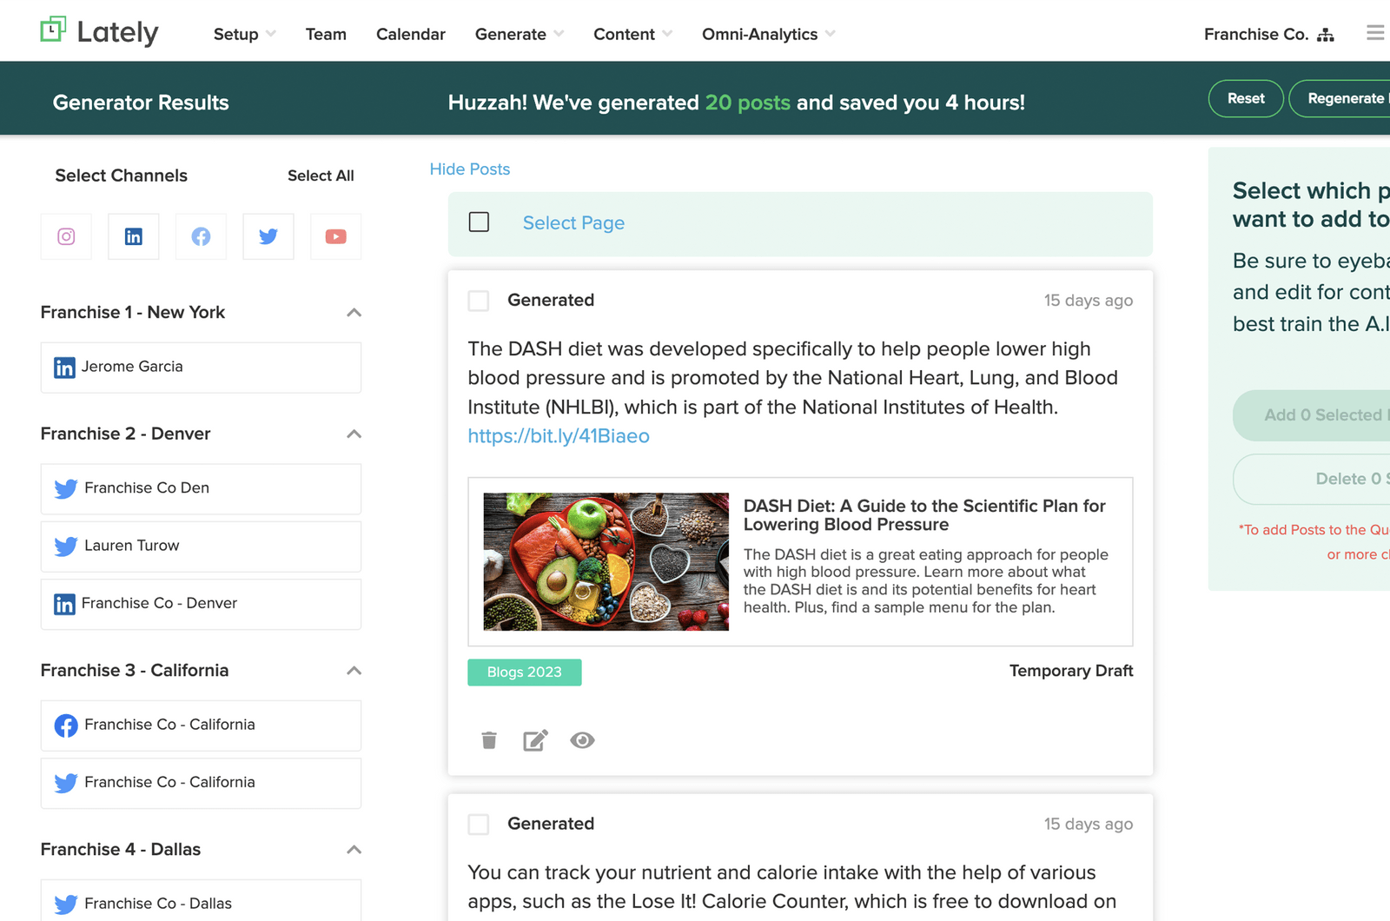This screenshot has height=921, width=1390.
Task: Preview the DASH diet post with eye icon
Action: 582,740
